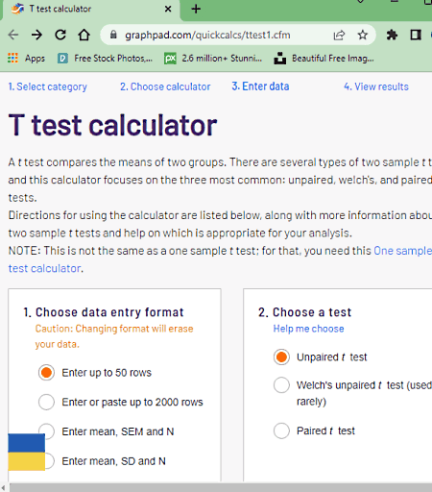Open the Help me choose link
This screenshot has width=432, height=492.
pos(308,329)
